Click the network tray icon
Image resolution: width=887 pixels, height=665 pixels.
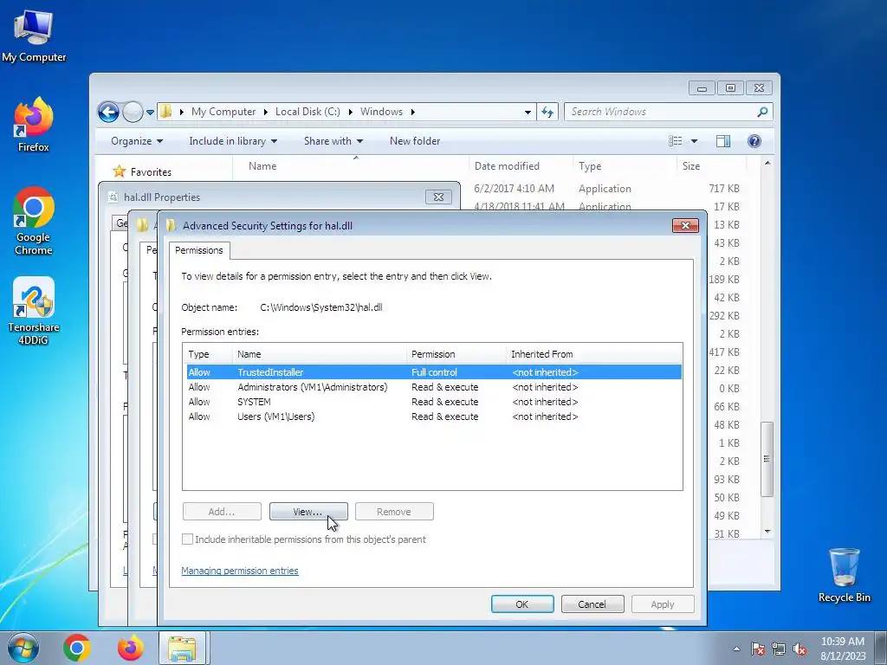[779, 649]
